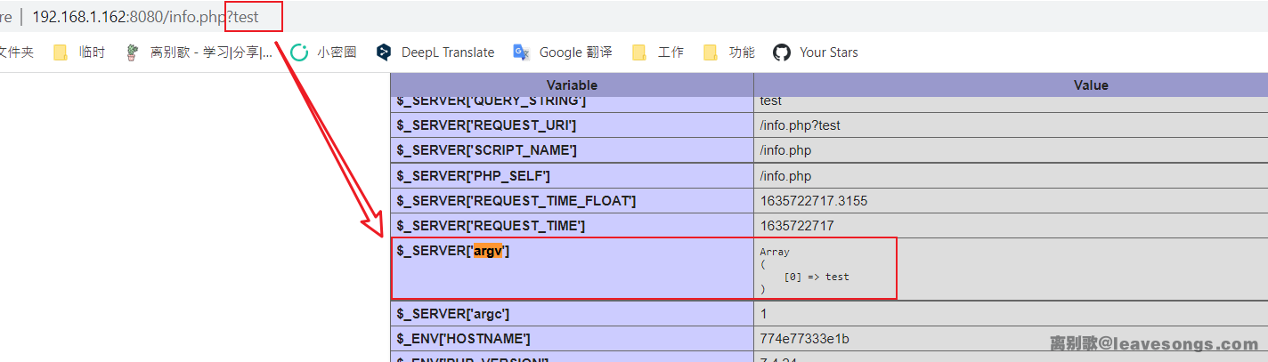
Task: Click the $_ENV['HOSTNAME'] variable cell
Action: click(464, 339)
